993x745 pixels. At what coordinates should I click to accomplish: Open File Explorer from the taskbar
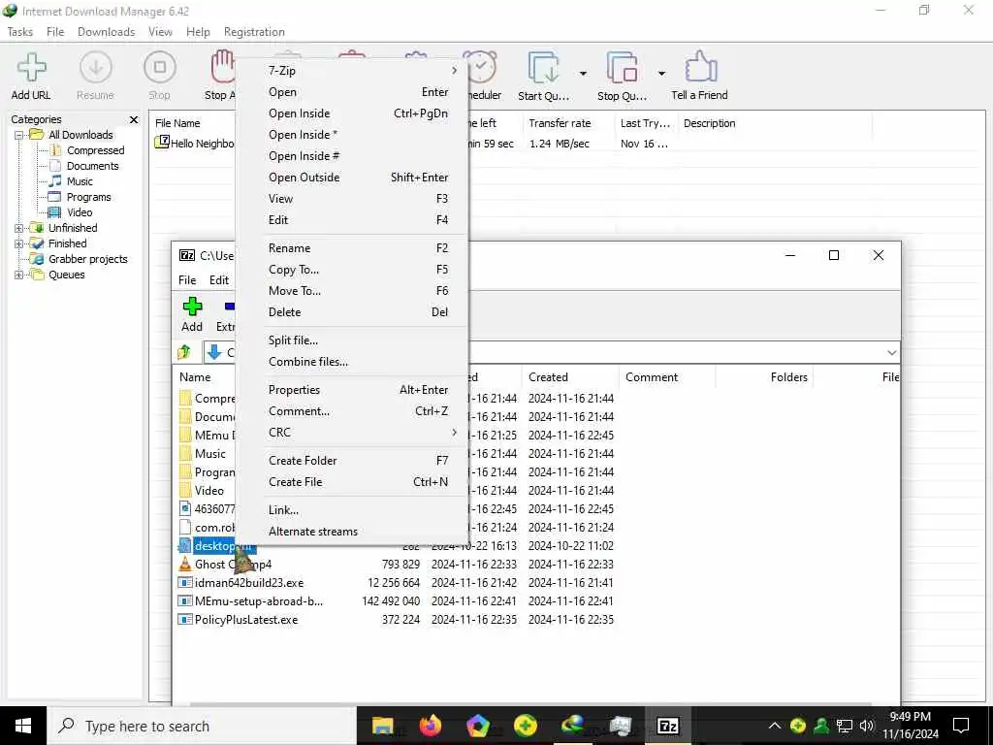pos(382,726)
